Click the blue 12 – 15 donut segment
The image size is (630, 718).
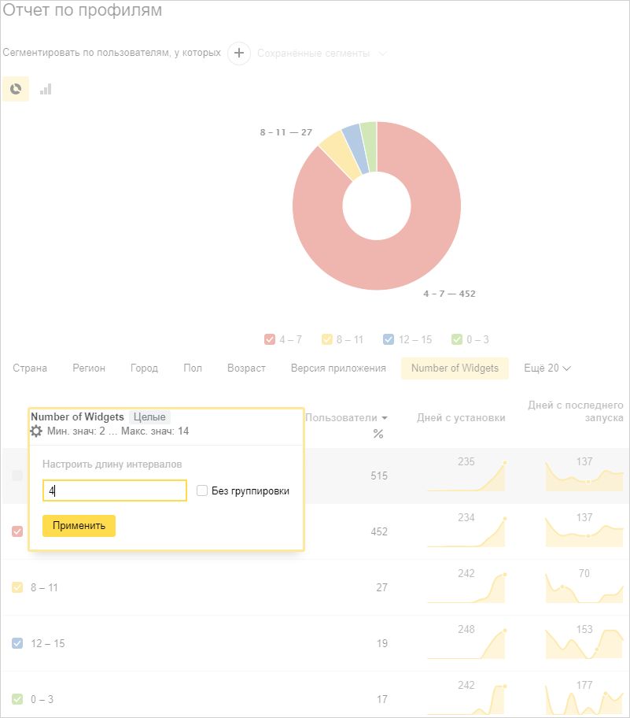(x=357, y=149)
